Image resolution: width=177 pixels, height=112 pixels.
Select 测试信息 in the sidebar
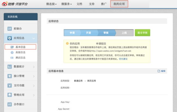pyautogui.click(x=20, y=58)
